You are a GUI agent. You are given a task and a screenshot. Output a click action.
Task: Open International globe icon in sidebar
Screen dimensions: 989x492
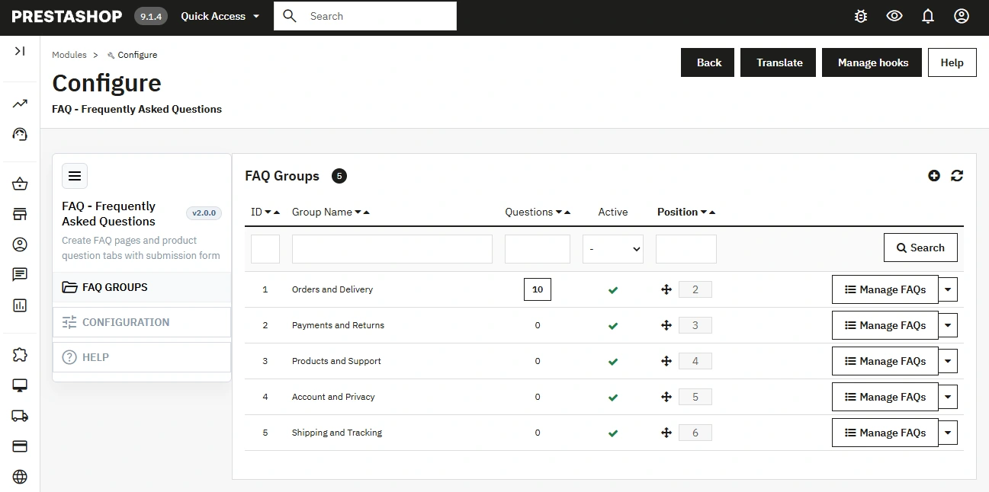20,477
